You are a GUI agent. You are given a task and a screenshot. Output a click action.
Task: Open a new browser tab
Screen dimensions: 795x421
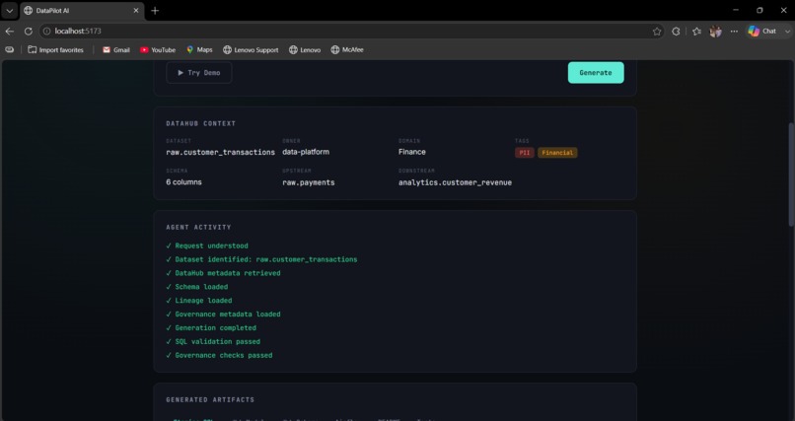coord(155,10)
